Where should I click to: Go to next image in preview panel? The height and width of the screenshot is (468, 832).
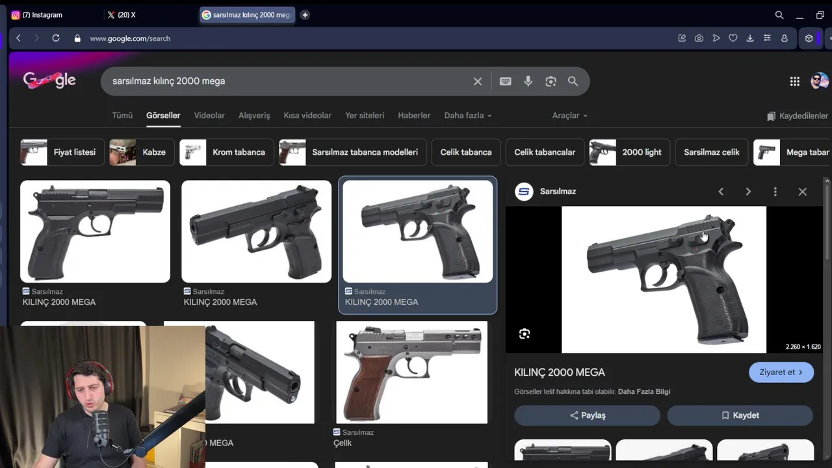click(x=748, y=192)
